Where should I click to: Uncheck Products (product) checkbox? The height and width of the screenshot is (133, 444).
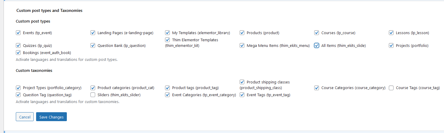coord(242,33)
